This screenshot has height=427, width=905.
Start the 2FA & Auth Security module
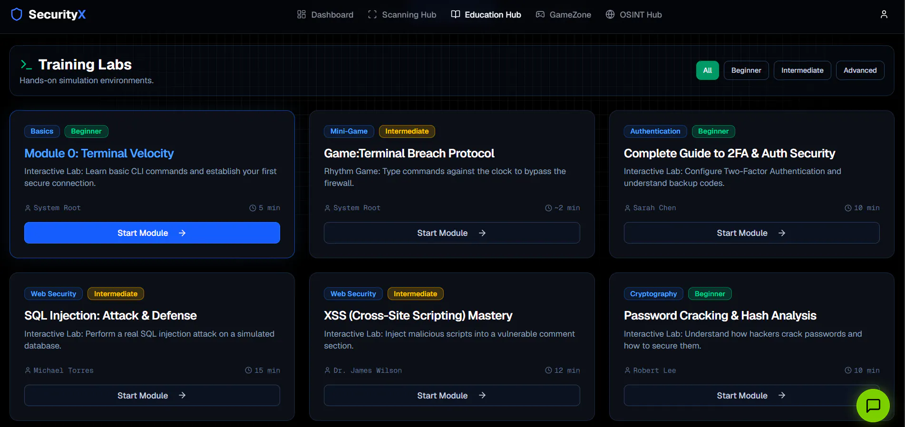click(751, 233)
